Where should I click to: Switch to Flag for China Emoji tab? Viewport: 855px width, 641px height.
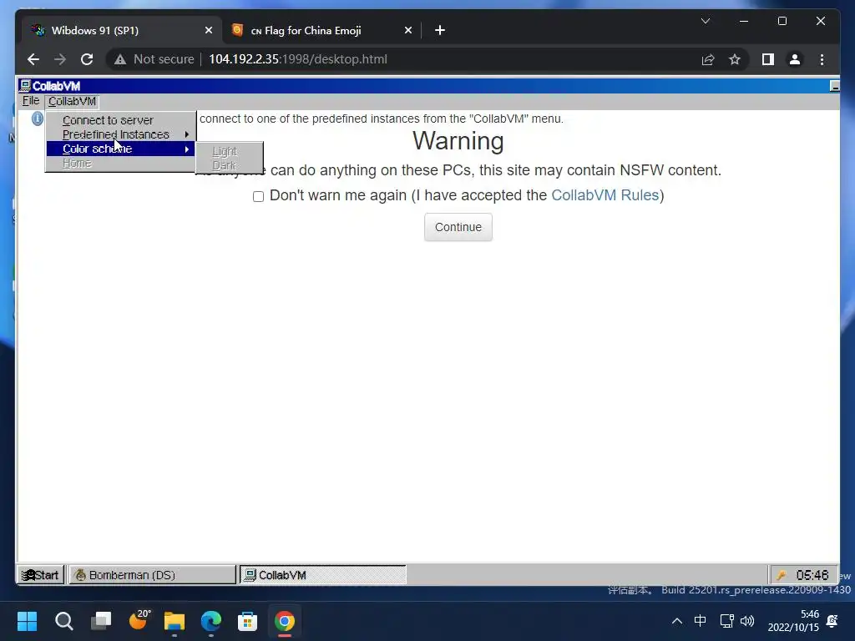click(322, 31)
